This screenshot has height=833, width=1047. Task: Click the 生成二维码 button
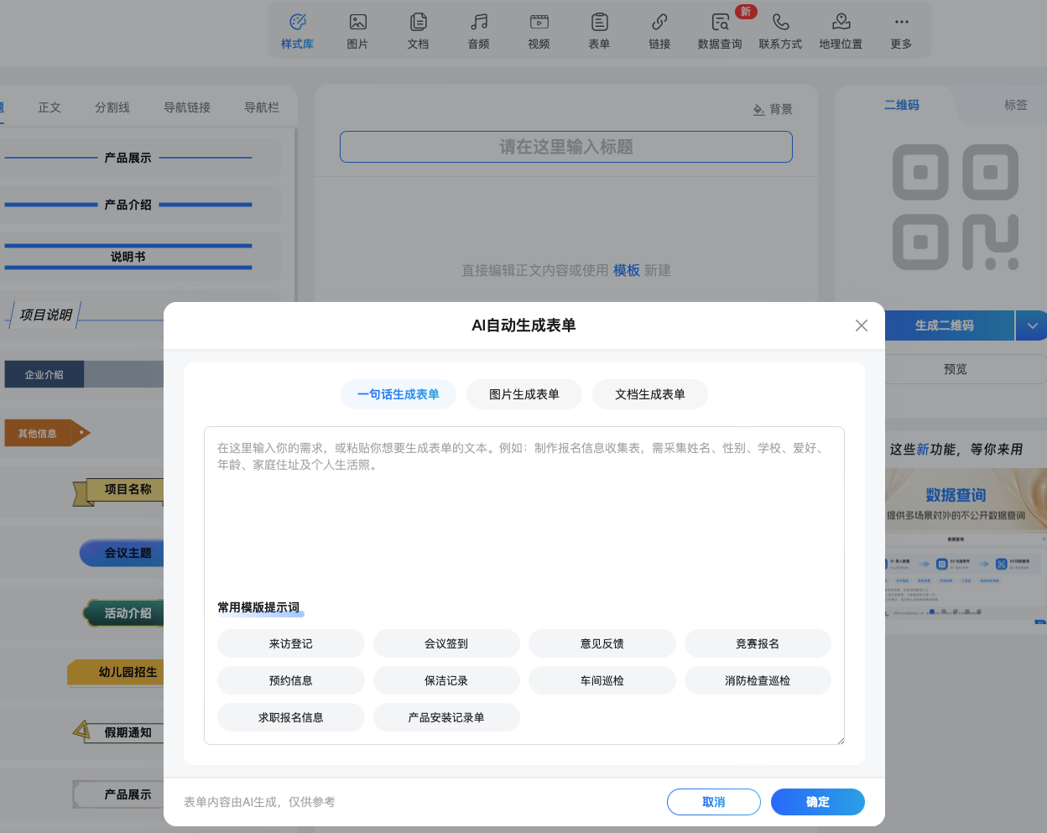tap(950, 325)
